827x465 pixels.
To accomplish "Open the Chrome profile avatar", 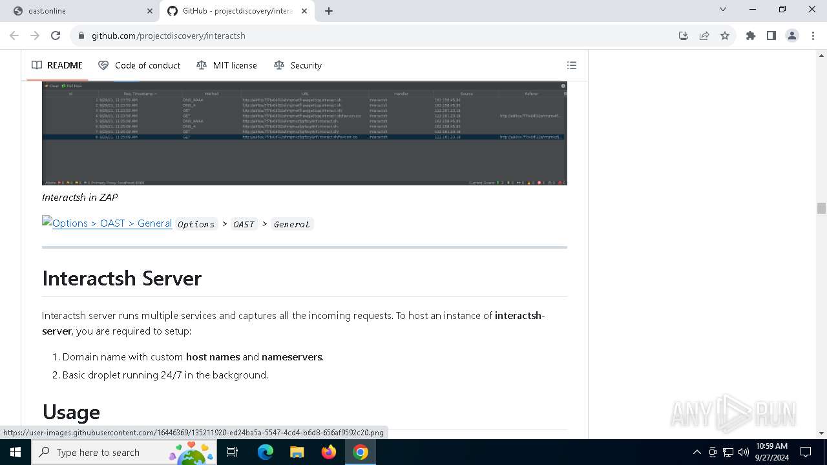I will coord(792,36).
